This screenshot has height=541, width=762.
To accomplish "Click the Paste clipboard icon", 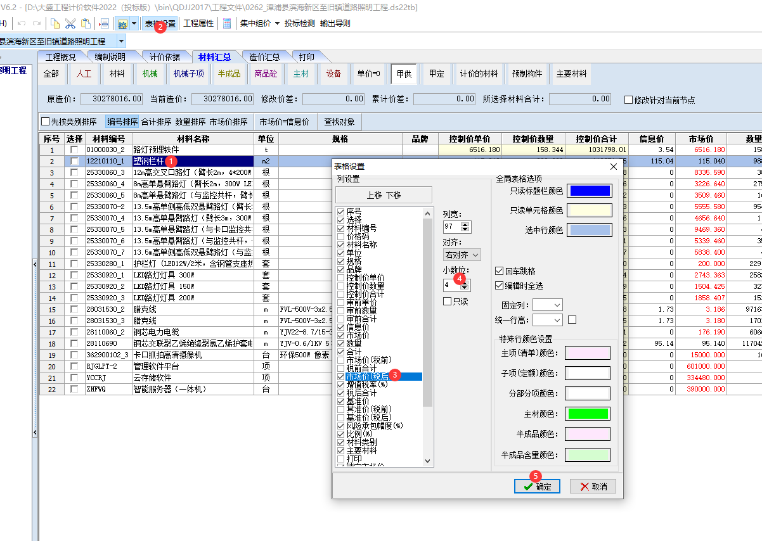I will tap(86, 23).
